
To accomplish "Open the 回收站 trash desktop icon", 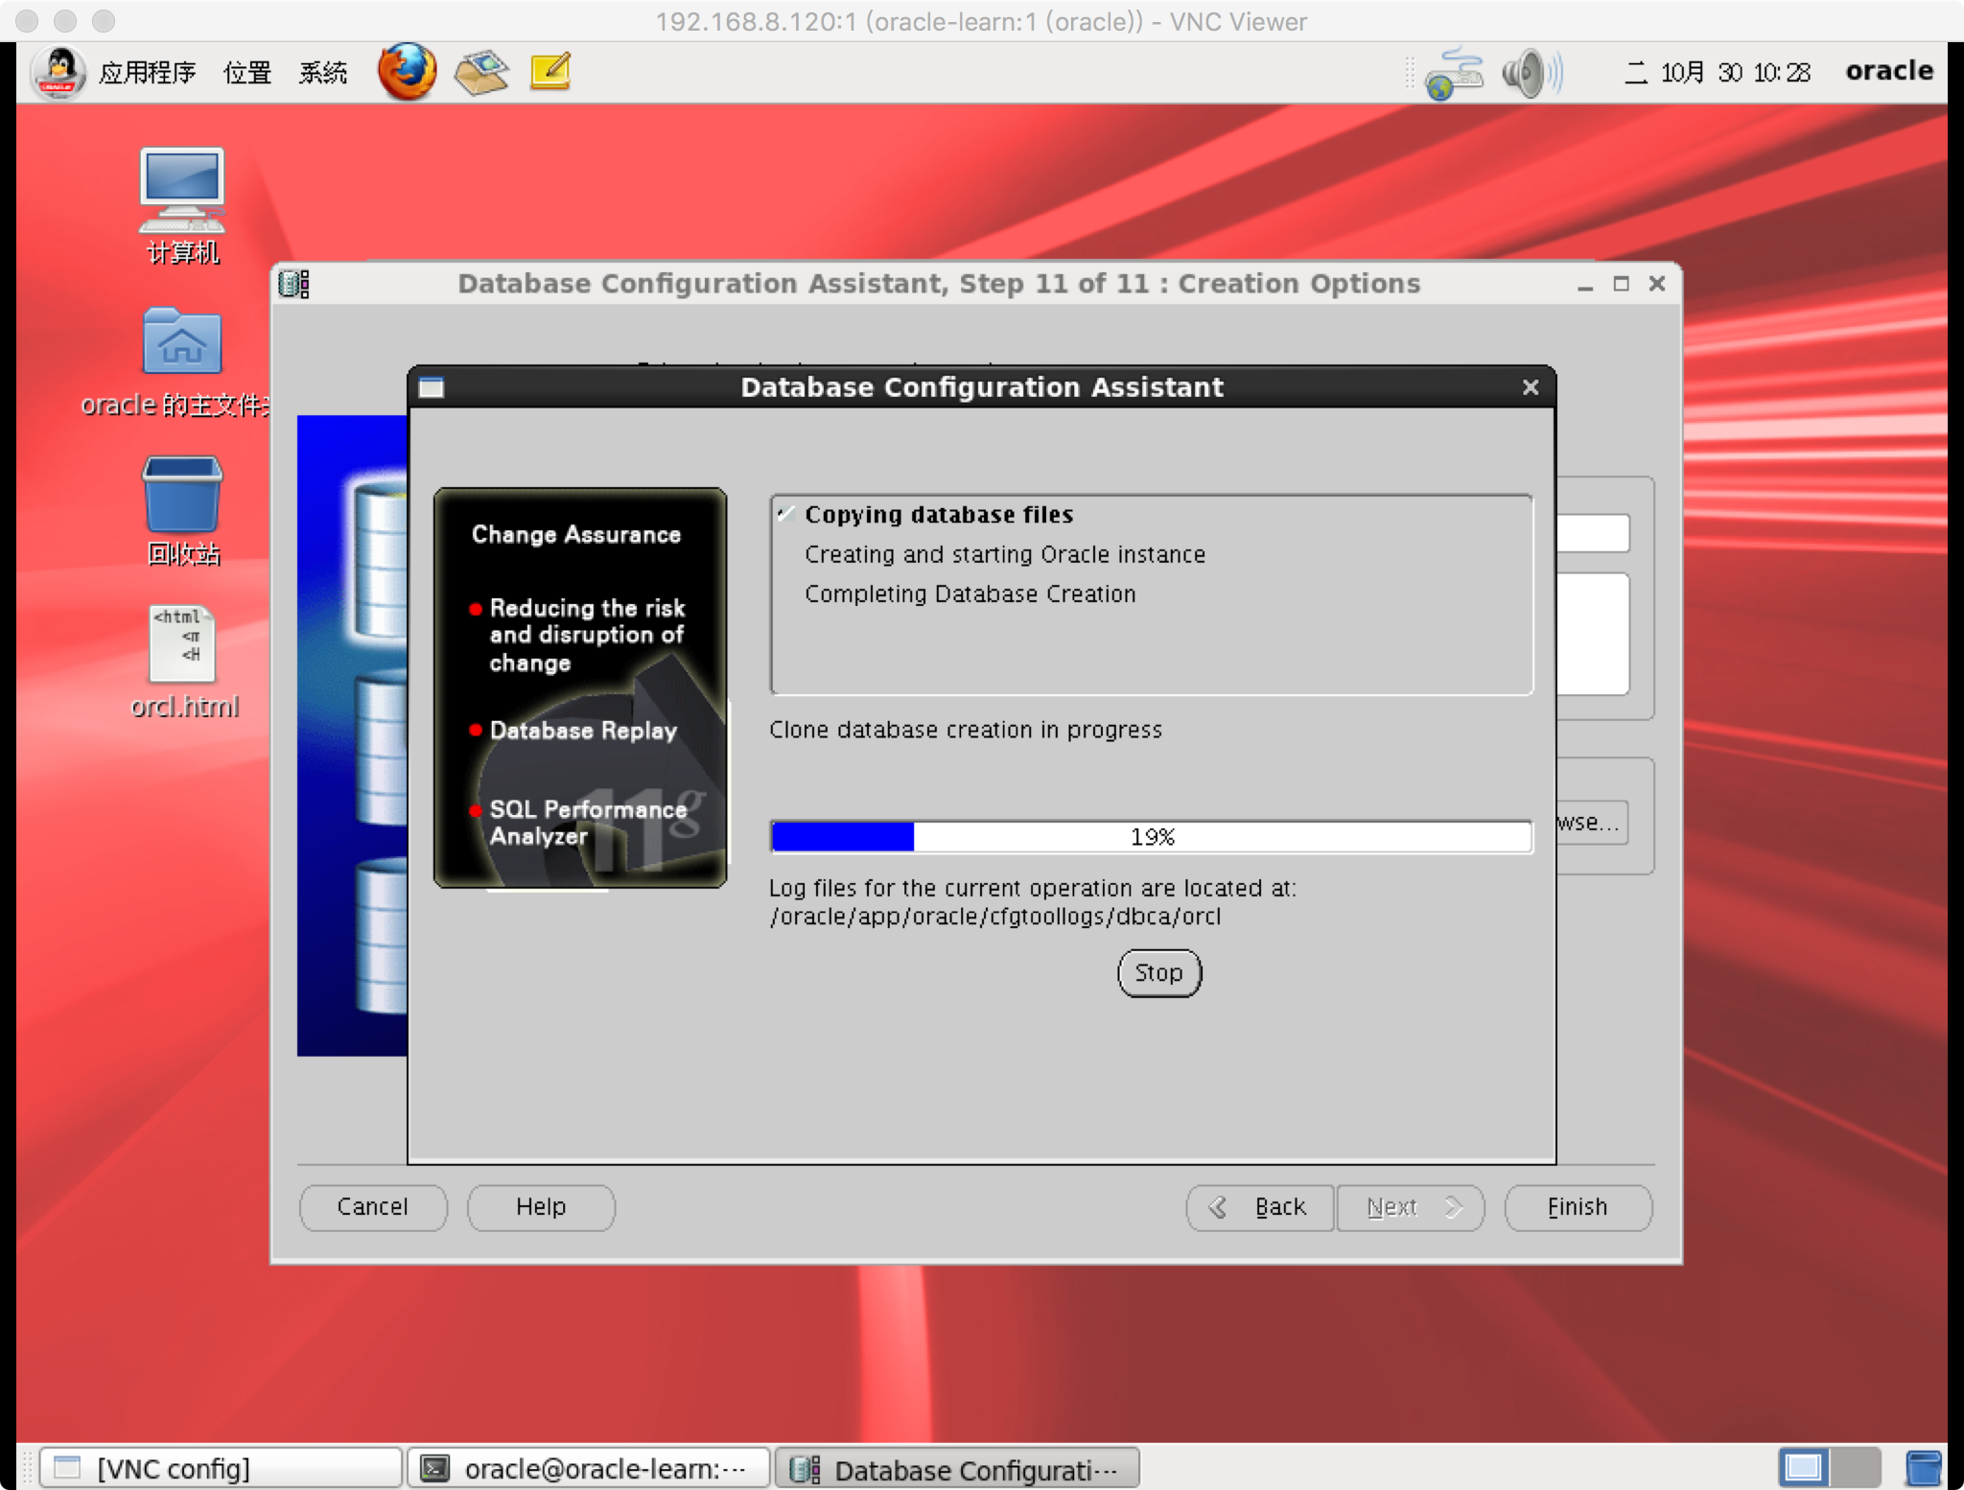I will click(182, 510).
